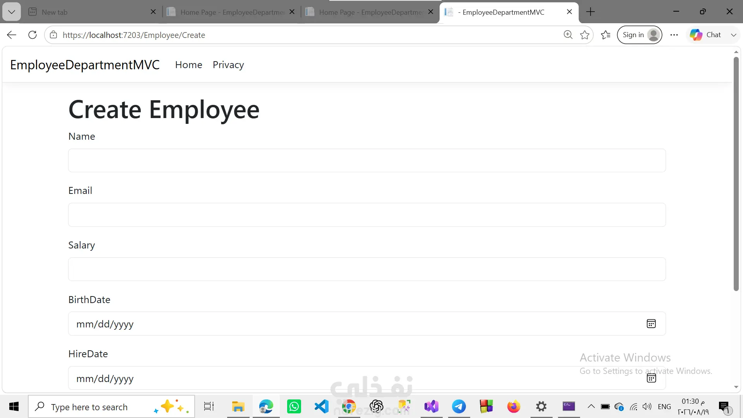Click the scroll up arrow
The height and width of the screenshot is (418, 743).
[x=736, y=52]
